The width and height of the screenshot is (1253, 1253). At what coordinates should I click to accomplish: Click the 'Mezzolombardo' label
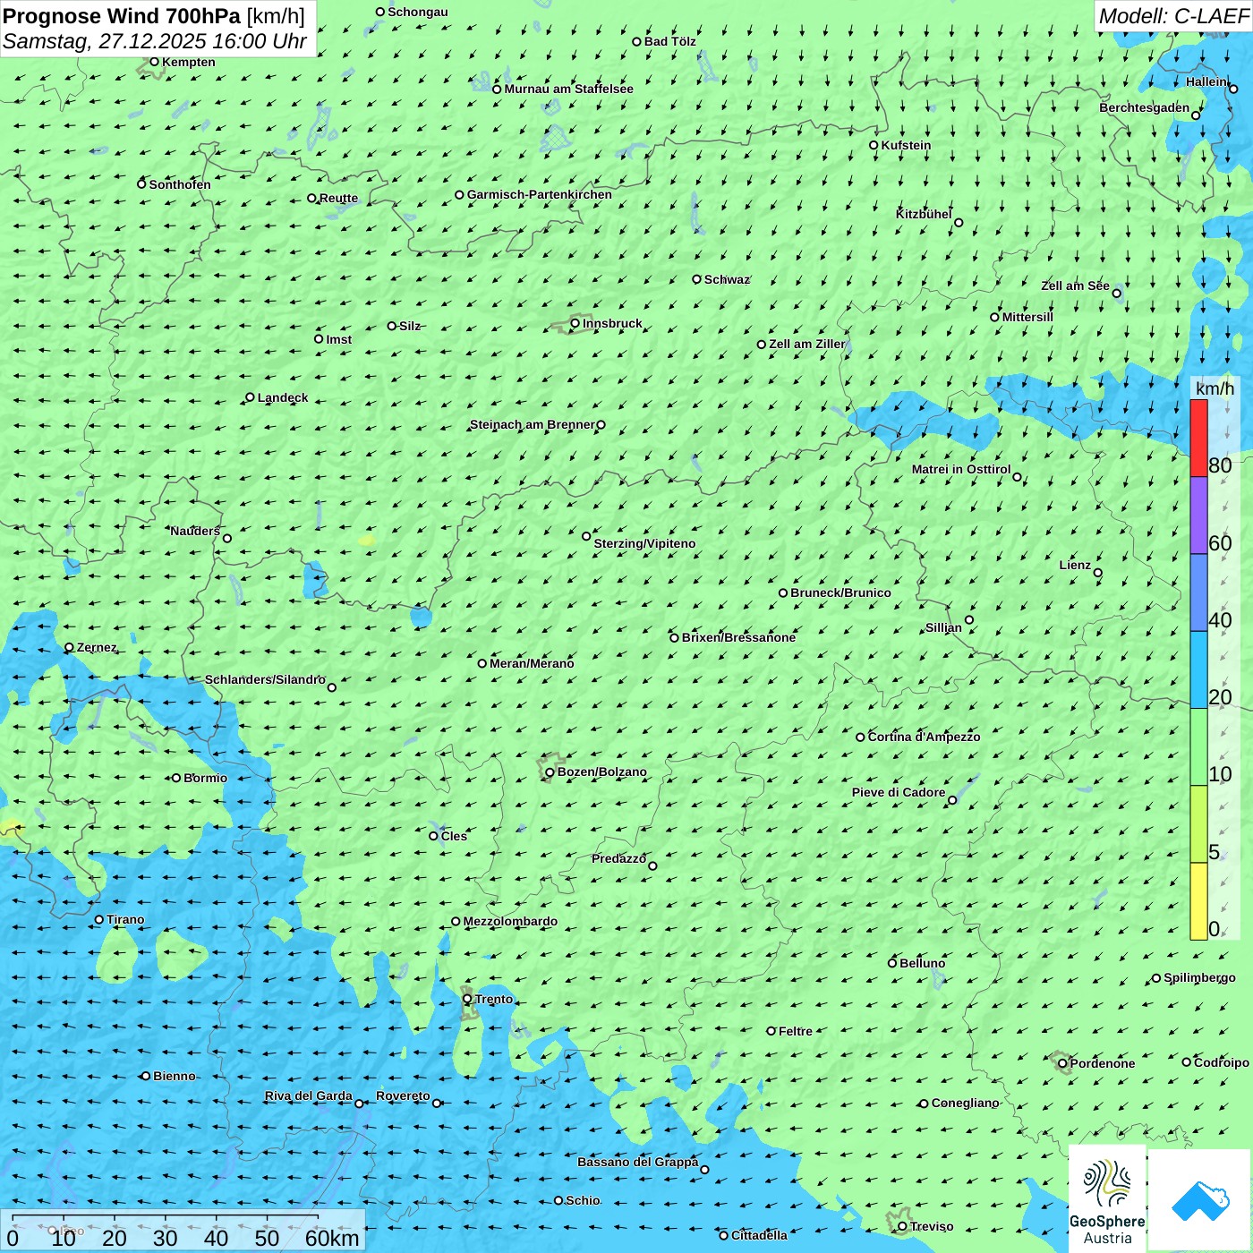click(x=510, y=921)
